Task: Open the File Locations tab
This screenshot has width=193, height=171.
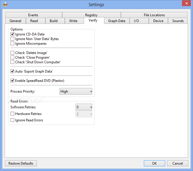Action: pyautogui.click(x=154, y=15)
